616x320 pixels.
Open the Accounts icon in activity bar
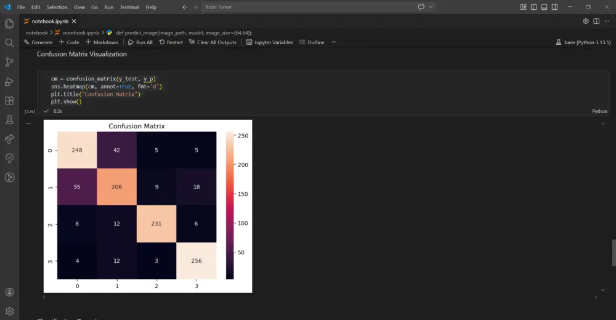(9, 292)
